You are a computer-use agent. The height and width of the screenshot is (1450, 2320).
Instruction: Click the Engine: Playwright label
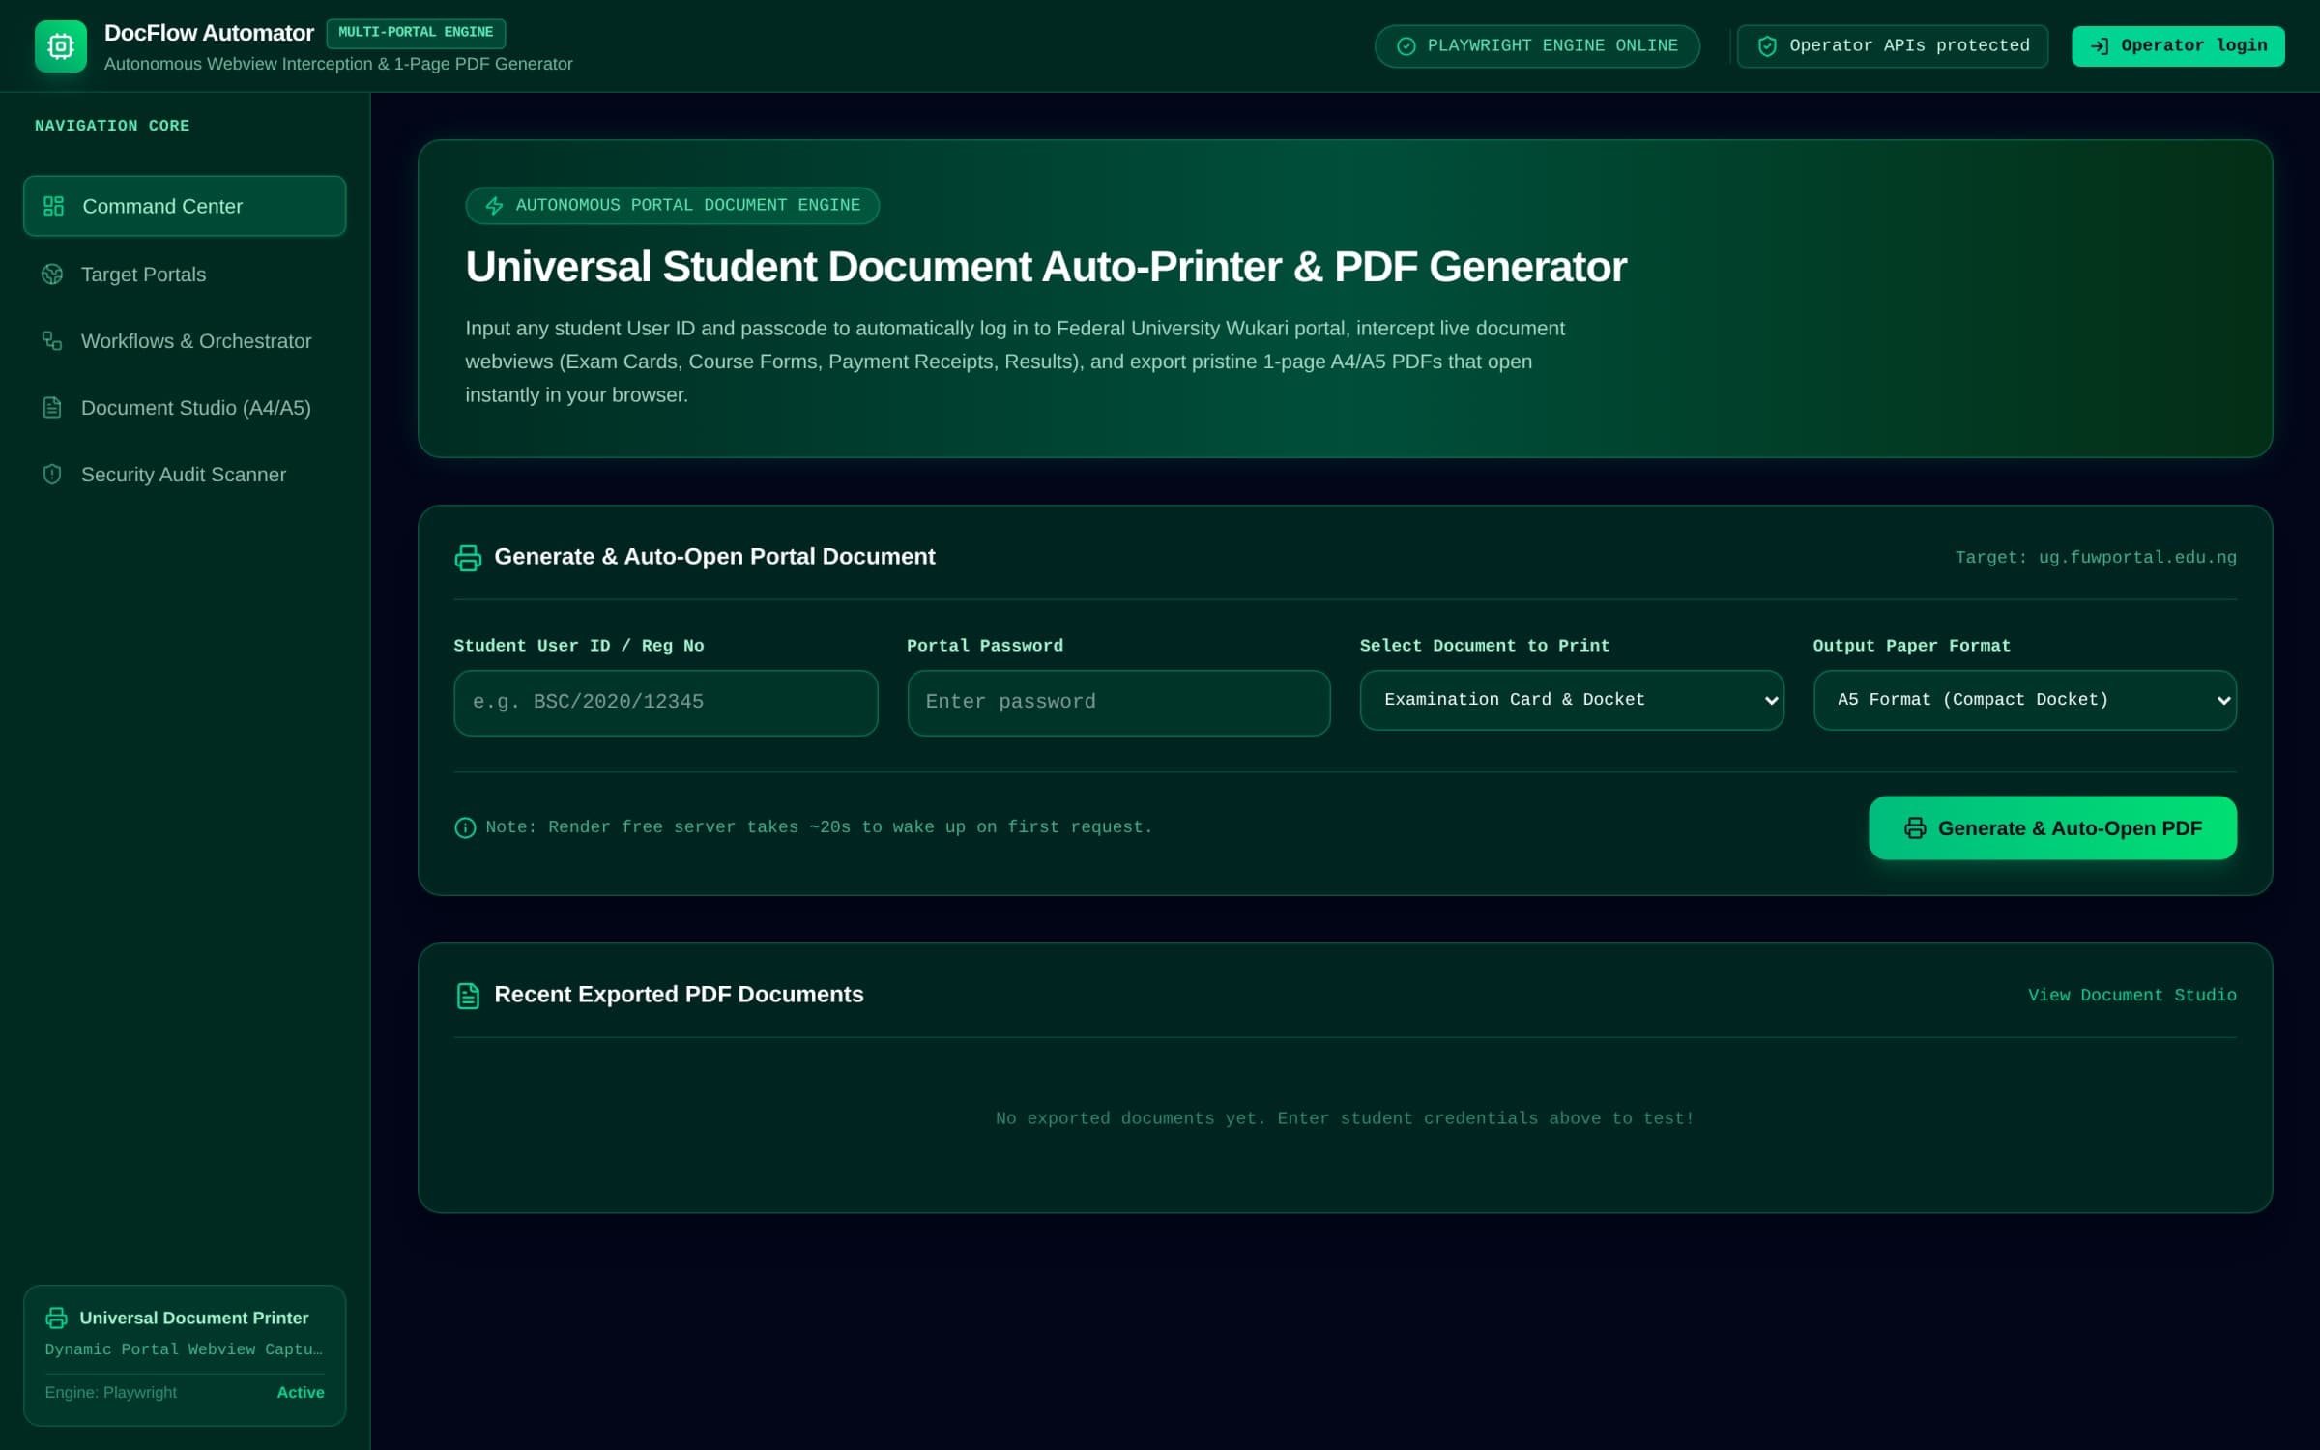pos(111,1393)
